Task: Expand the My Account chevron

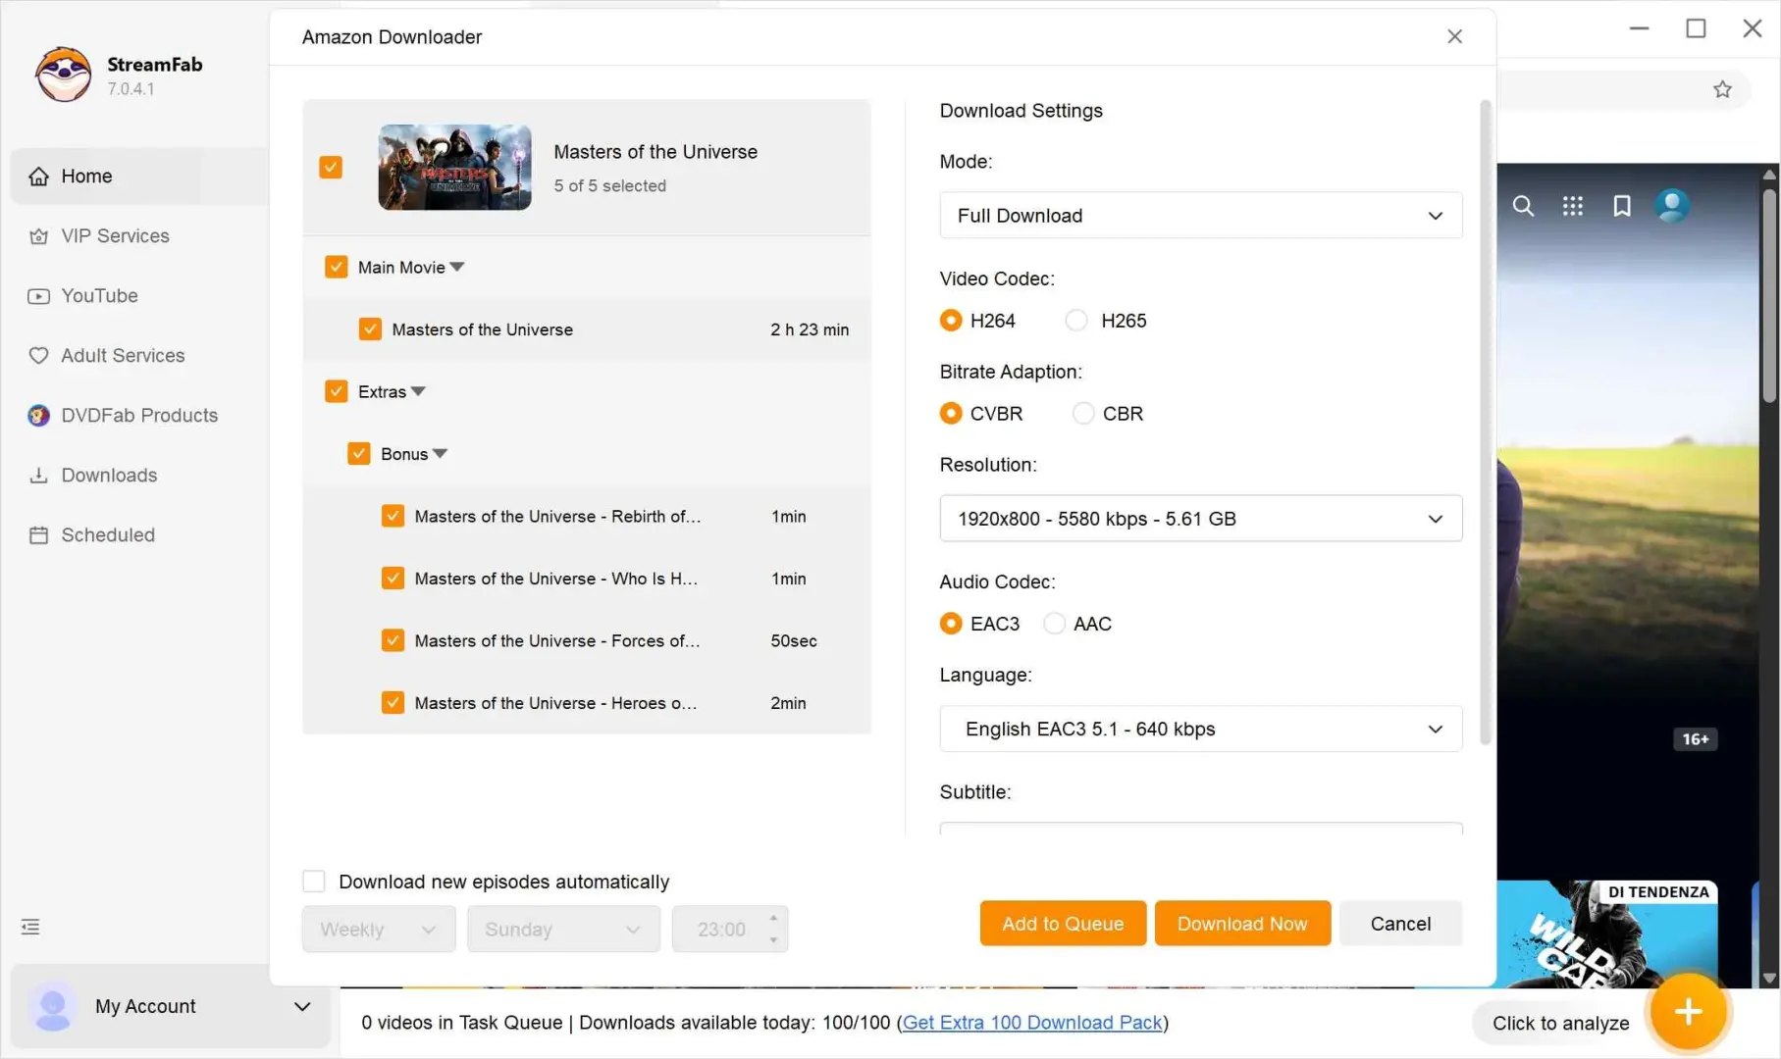Action: pos(302,1007)
